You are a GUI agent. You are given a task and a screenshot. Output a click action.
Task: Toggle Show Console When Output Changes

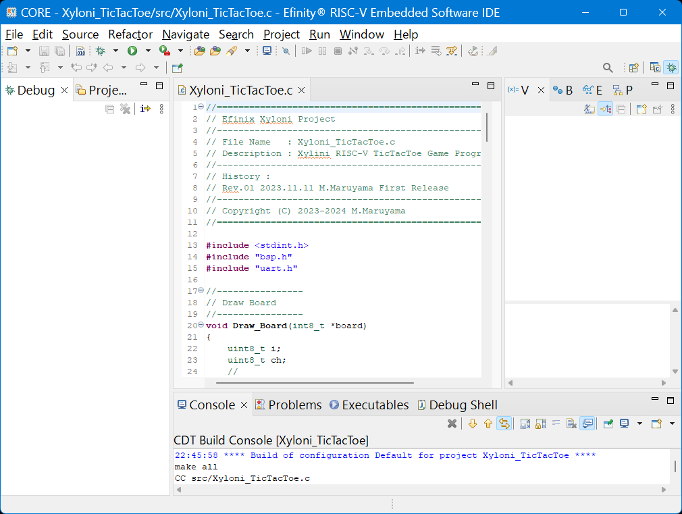point(587,423)
